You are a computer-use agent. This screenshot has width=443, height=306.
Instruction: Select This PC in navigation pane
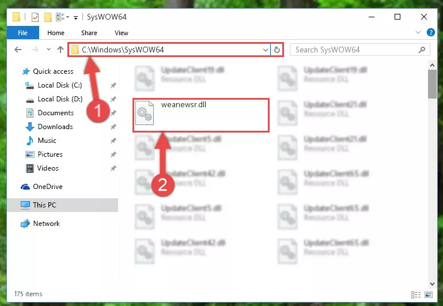44,205
